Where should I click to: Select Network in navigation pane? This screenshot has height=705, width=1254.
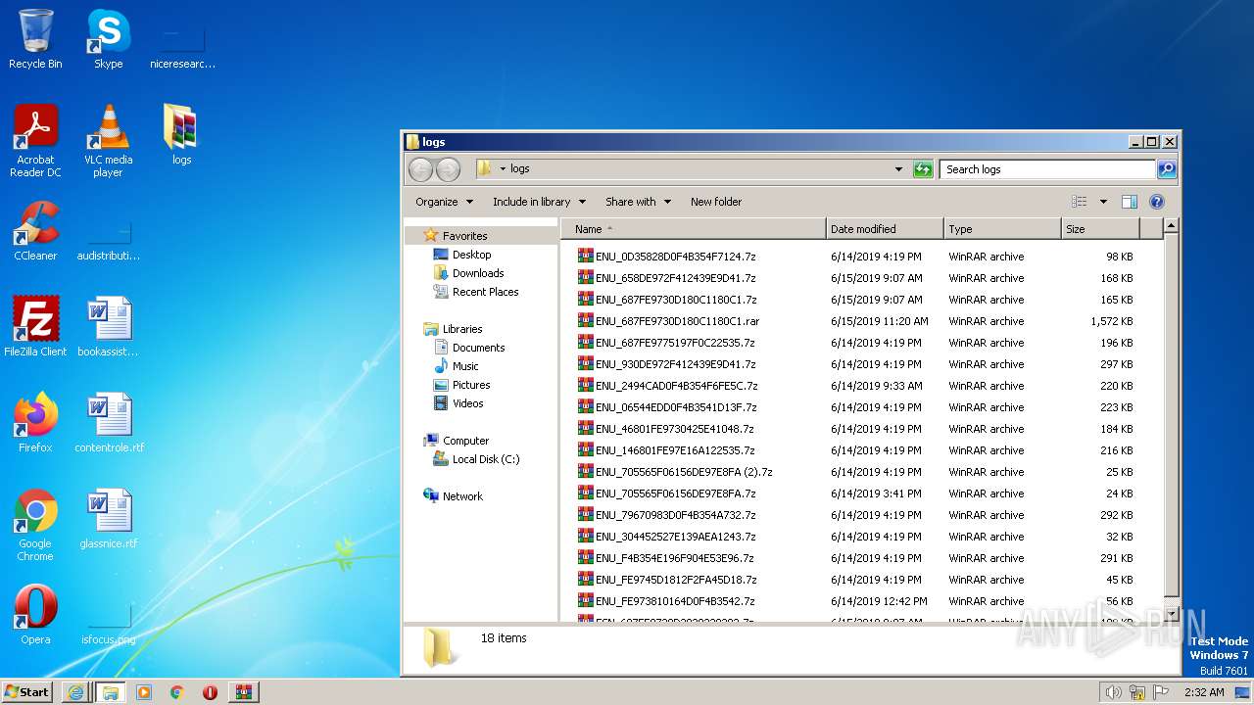462,496
